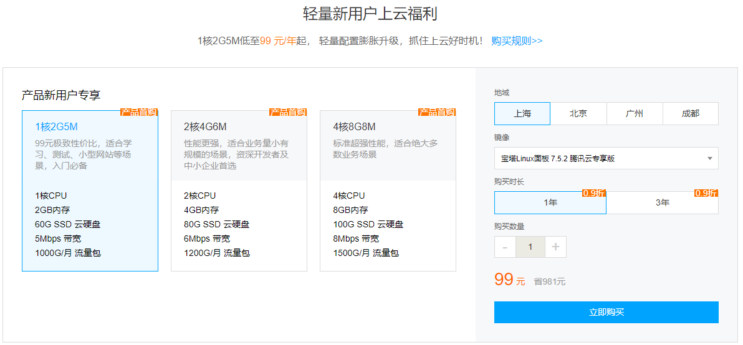This screenshot has height=345, width=743.
Task: Click the 购买数量 label
Action: click(x=509, y=226)
